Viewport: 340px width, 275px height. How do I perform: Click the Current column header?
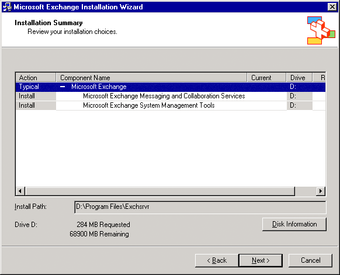click(267, 78)
